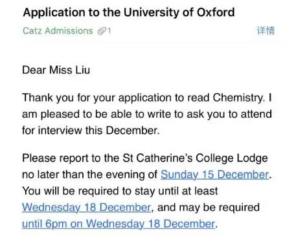Click the for interview this December line
The width and height of the screenshot is (285, 236).
coord(91,131)
